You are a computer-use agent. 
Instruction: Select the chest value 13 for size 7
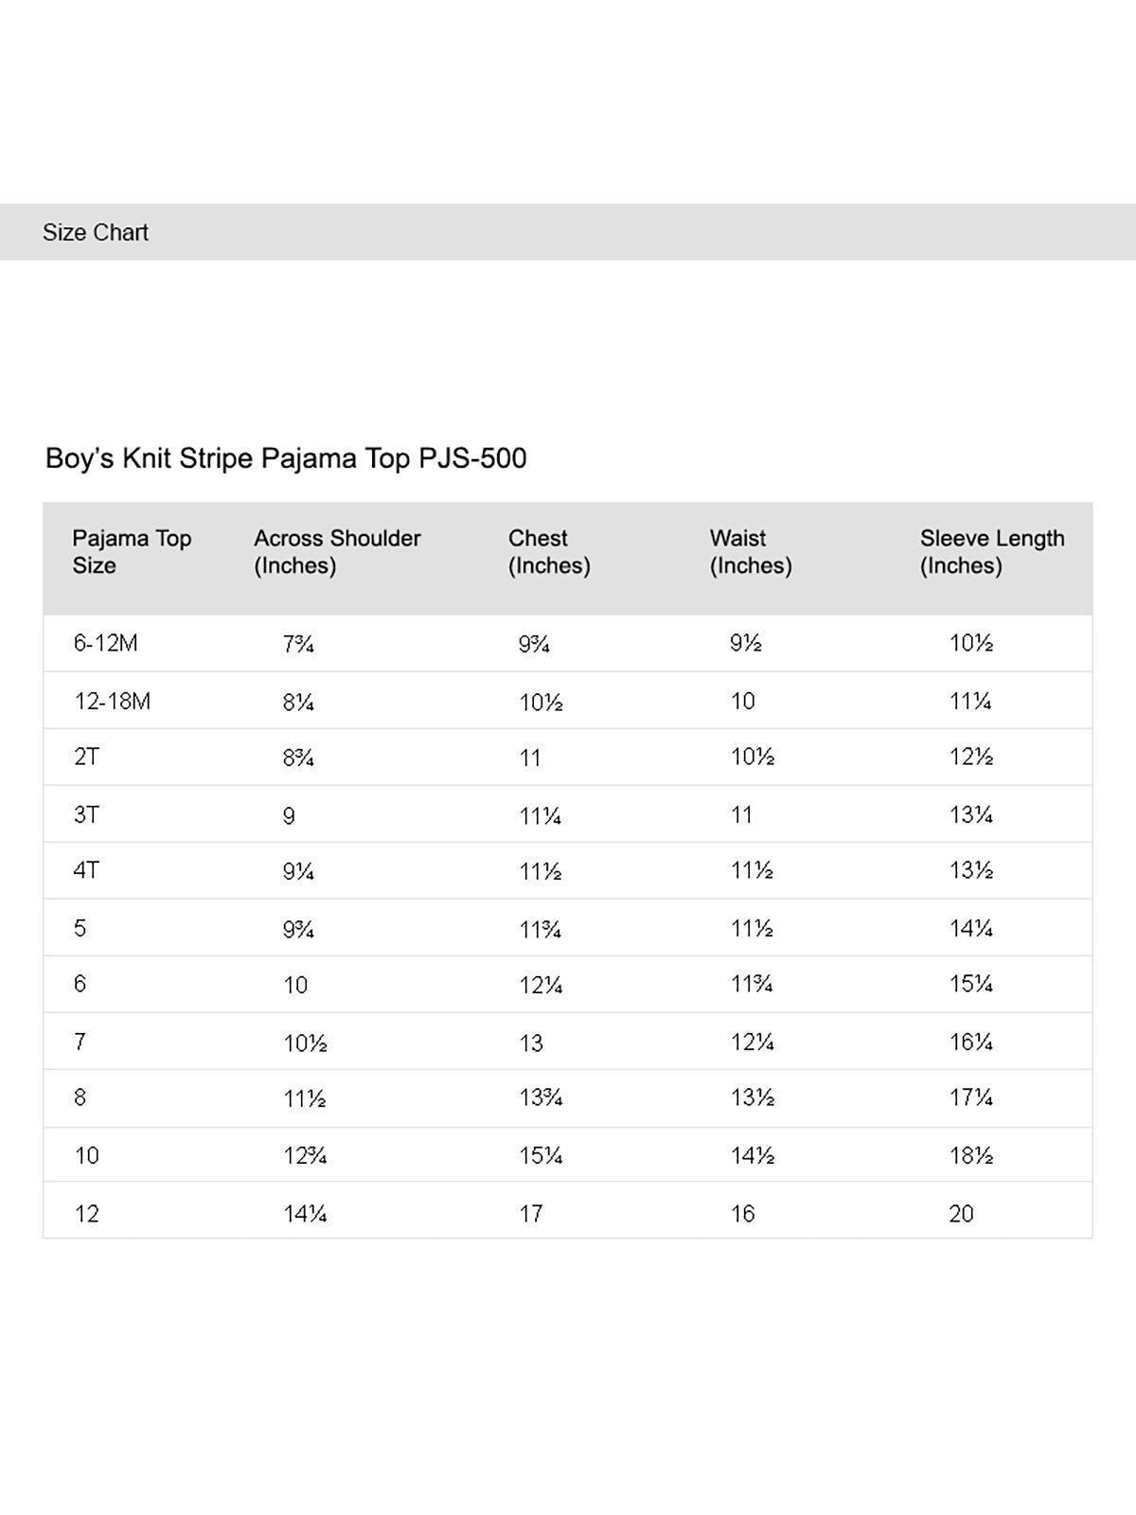tap(531, 1043)
